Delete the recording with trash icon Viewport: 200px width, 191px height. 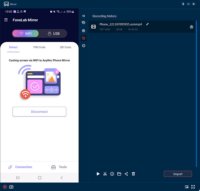tap(133, 174)
